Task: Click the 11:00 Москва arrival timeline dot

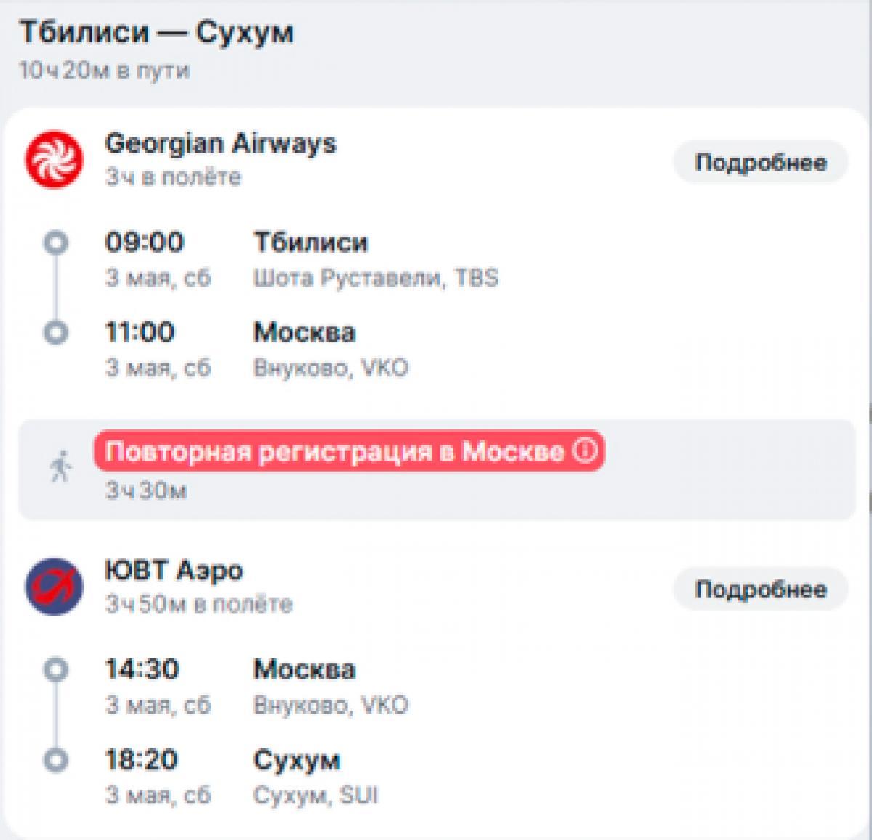Action: [x=56, y=333]
